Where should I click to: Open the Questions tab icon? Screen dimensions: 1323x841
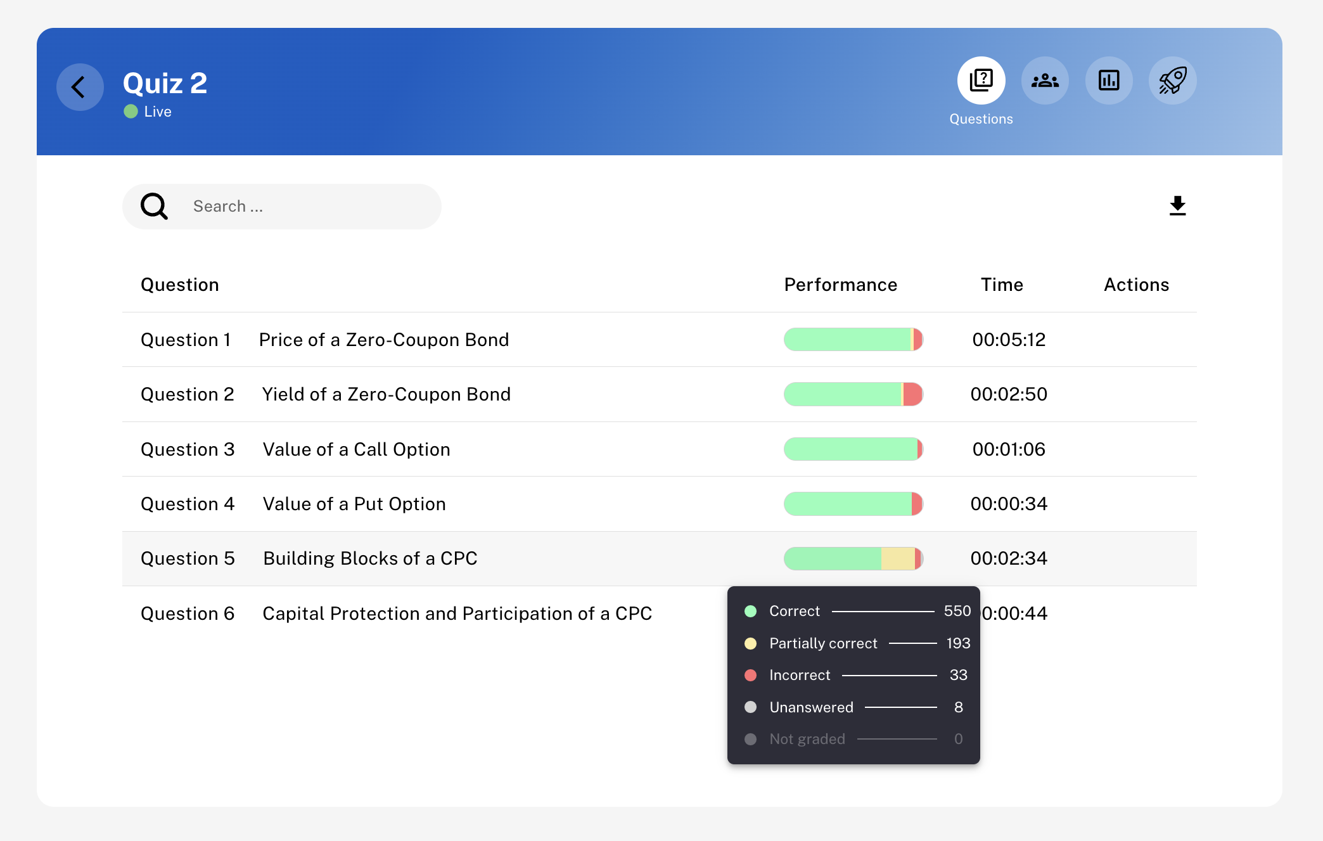(x=981, y=80)
